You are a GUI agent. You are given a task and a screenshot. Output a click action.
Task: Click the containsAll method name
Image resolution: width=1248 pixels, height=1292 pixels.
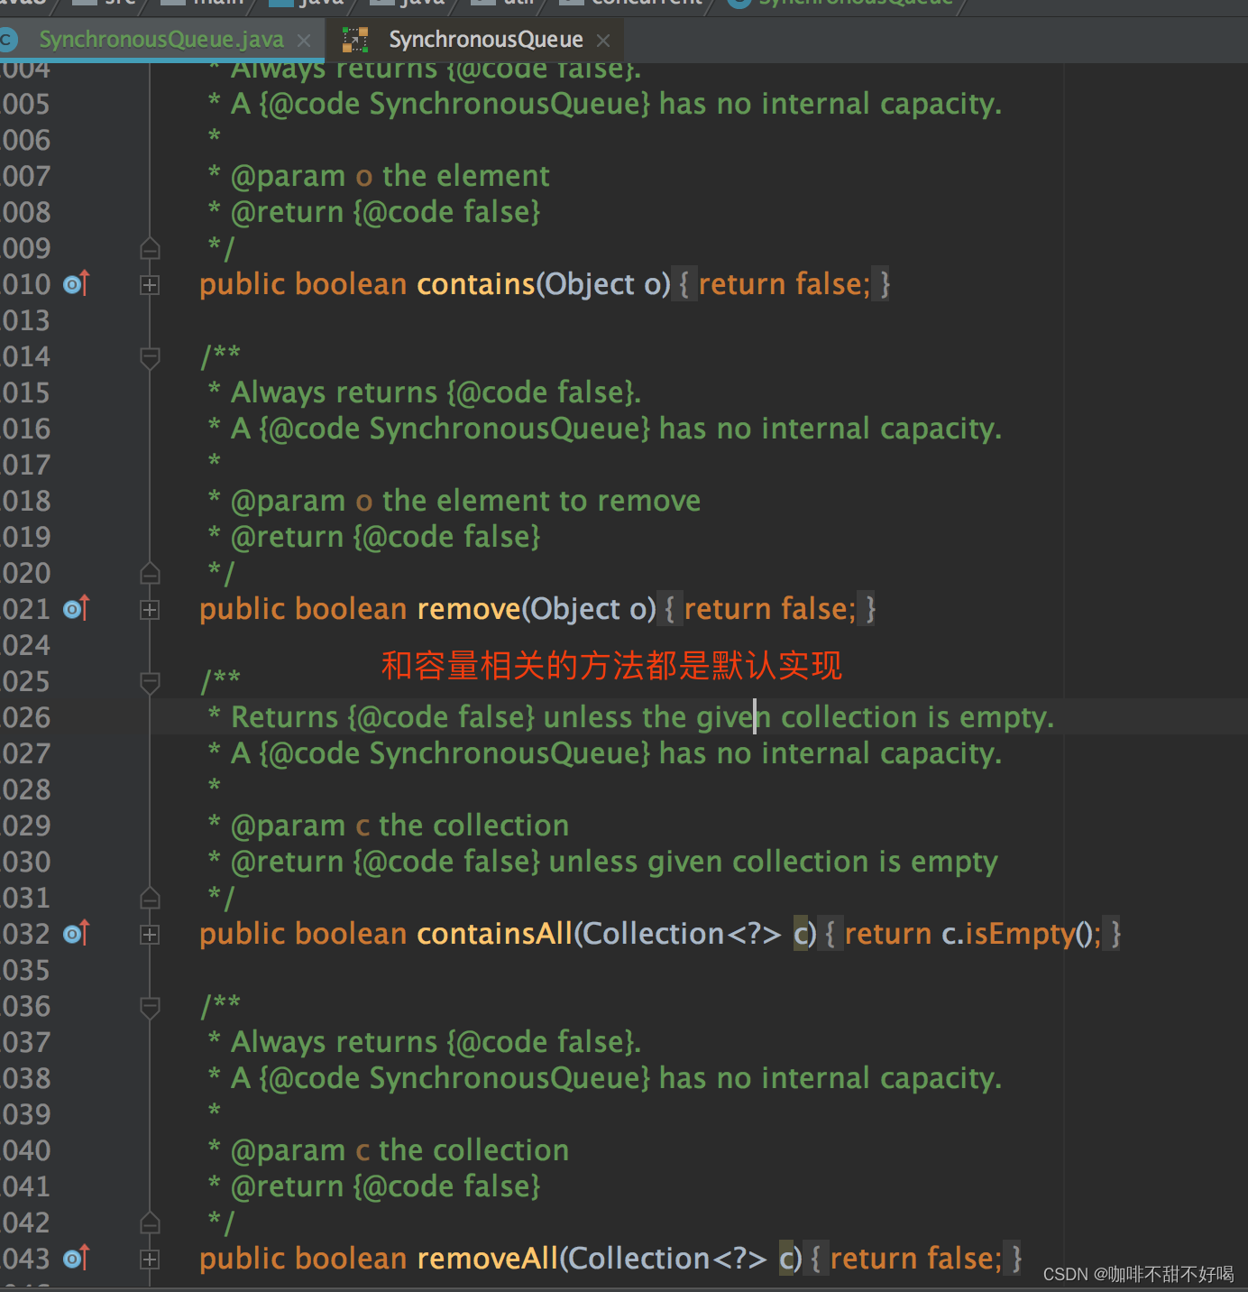tap(495, 934)
